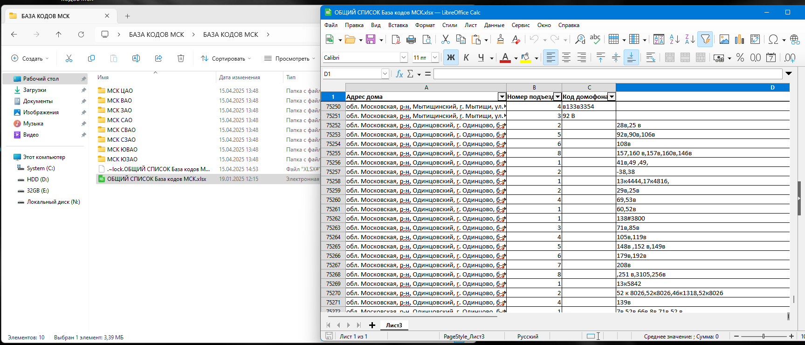Expand the formula bar with arrow
Screen dimensions: 805x345
pyautogui.click(x=789, y=73)
